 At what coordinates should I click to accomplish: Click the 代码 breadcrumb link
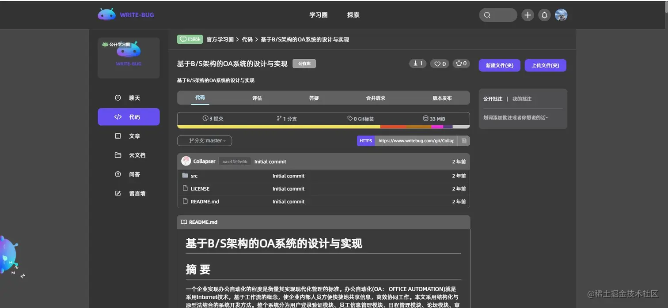[x=247, y=40]
